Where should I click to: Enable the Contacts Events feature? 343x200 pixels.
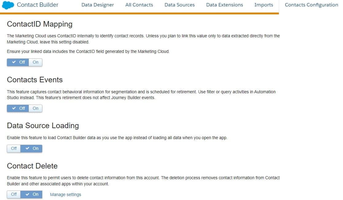tap(36, 109)
